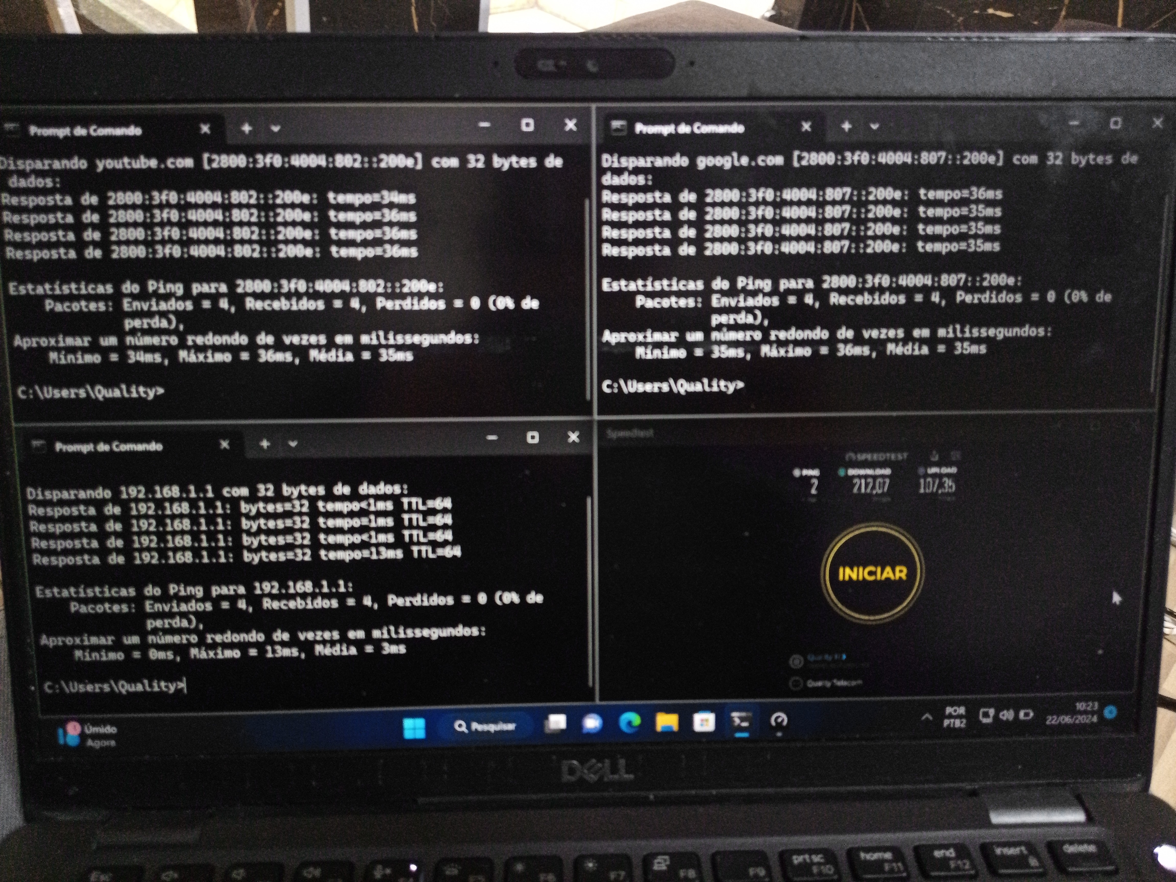Close the tab in the 192.168.1.1 terminal
The width and height of the screenshot is (1176, 882).
coord(224,445)
